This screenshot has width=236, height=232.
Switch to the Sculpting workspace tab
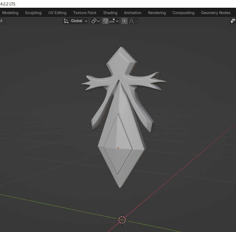(x=33, y=13)
